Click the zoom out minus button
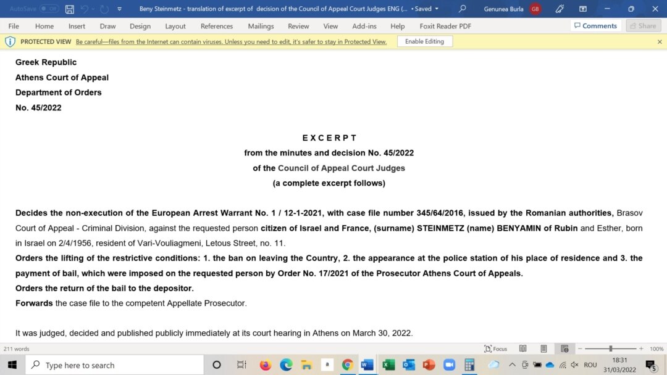 [x=580, y=348]
